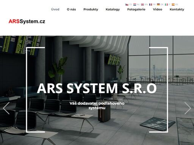This screenshot has width=194, height=145.
Task: Select the Italian IT flag icon
Action: pos(166,5)
